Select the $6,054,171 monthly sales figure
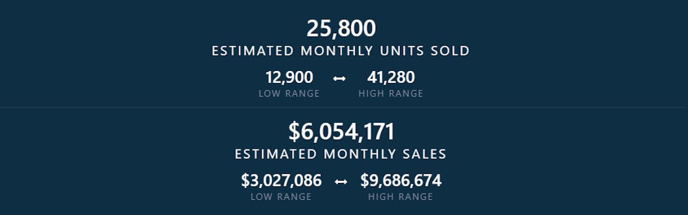The width and height of the screenshot is (688, 215). [x=341, y=132]
